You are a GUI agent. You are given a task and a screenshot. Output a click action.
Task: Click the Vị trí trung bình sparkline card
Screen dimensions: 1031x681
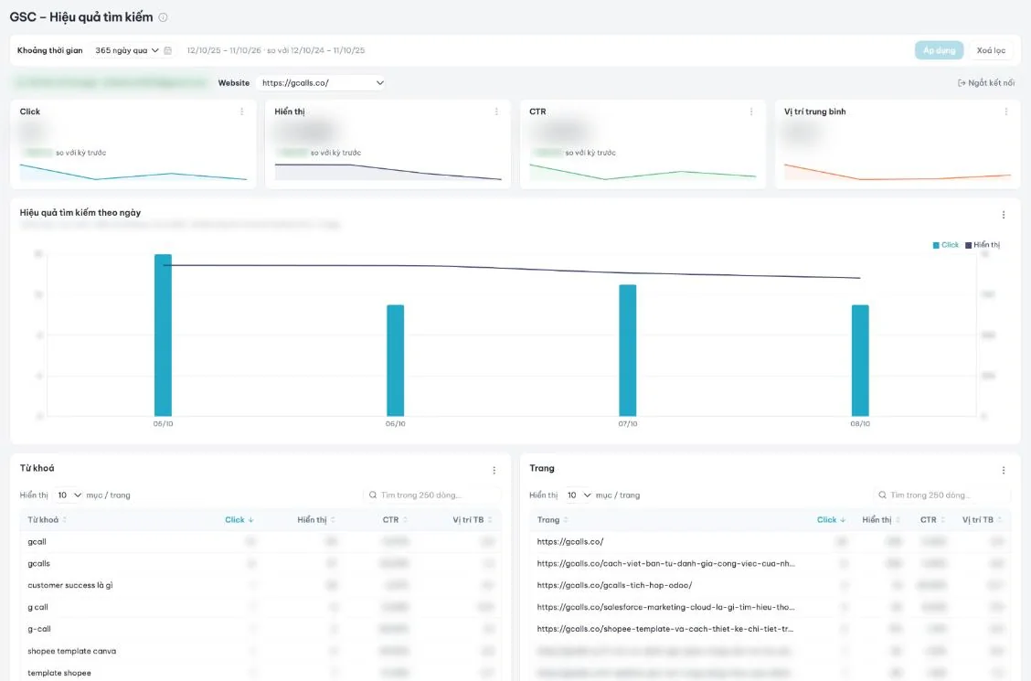click(x=898, y=172)
